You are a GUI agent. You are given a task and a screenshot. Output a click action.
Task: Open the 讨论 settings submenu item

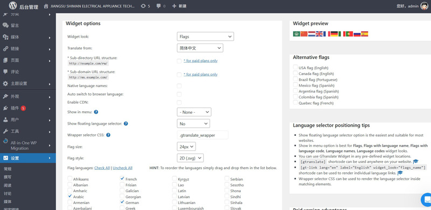(x=8, y=193)
